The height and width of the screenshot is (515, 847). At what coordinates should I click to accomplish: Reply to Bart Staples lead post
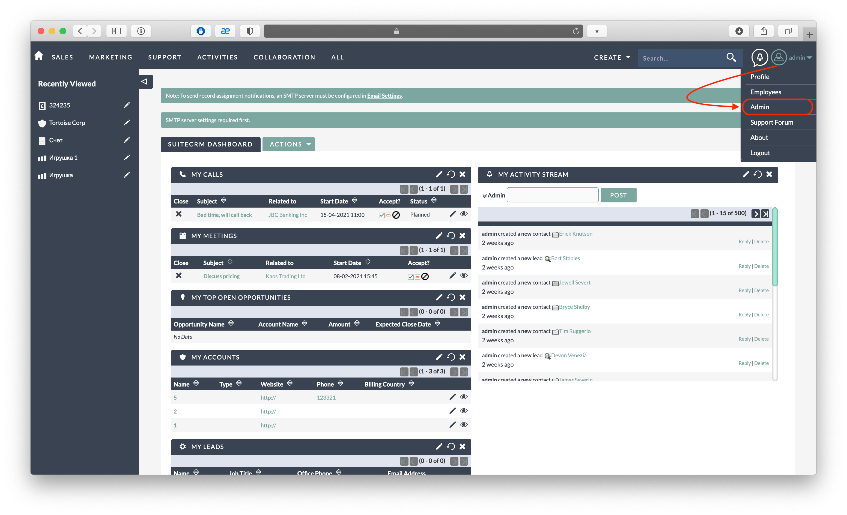[x=744, y=266]
